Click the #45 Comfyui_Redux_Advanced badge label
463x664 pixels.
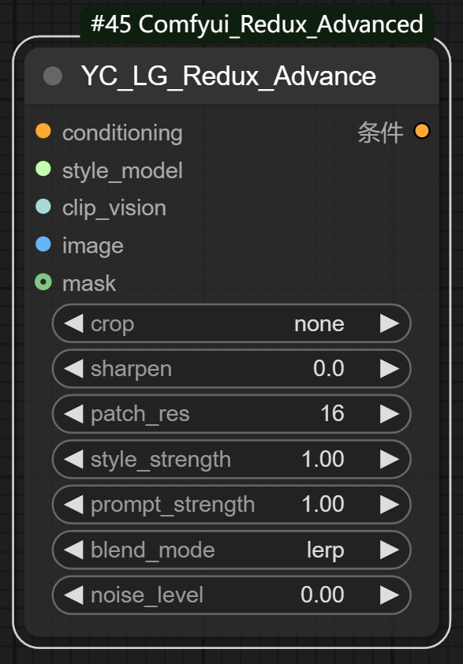click(x=257, y=24)
